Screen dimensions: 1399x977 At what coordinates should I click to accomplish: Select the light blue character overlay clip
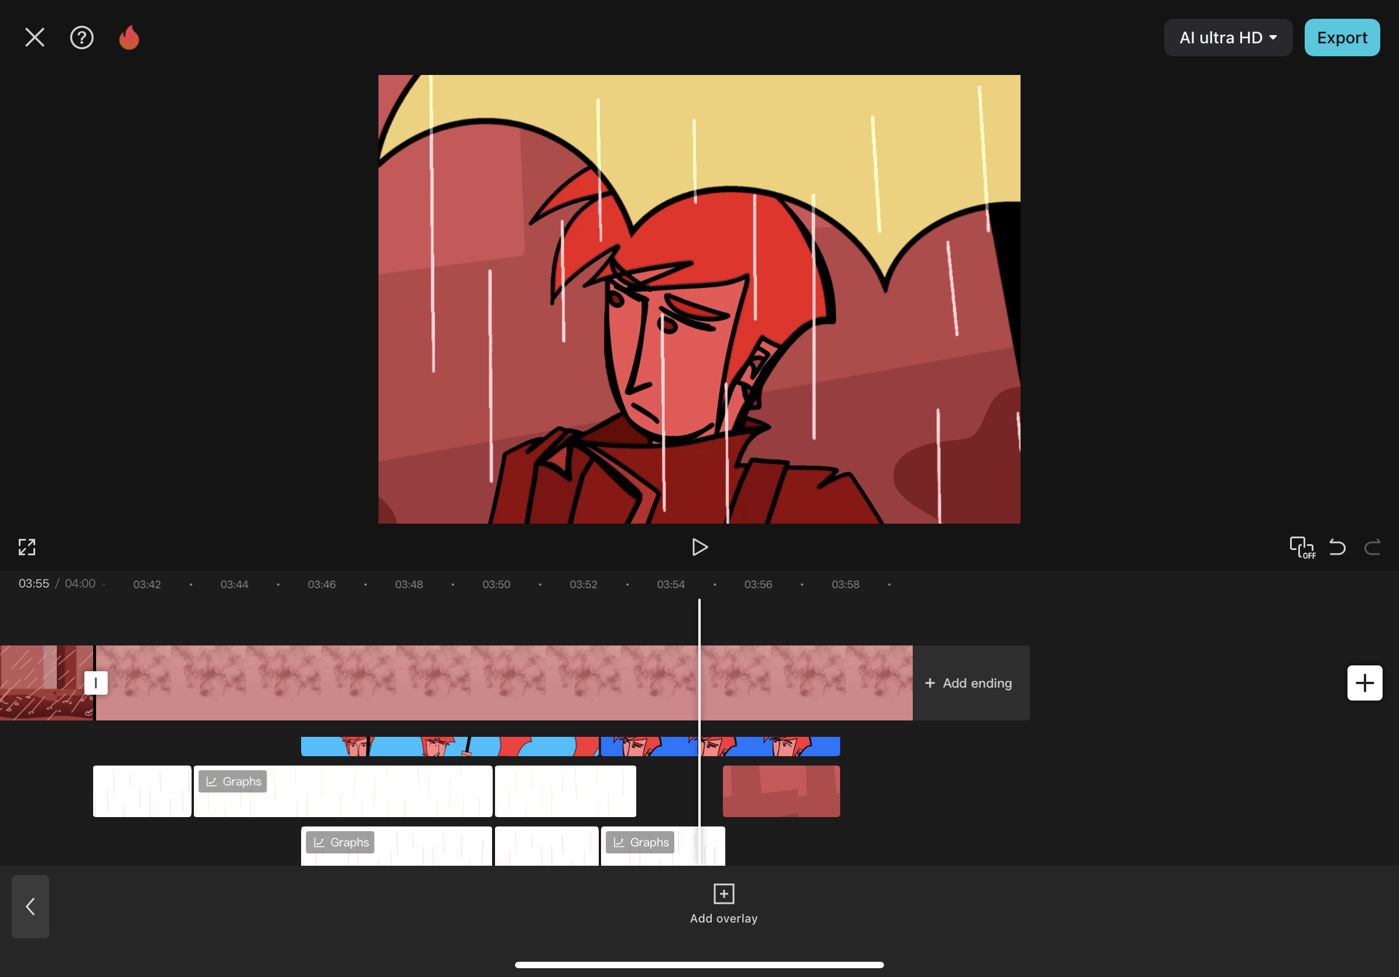(450, 746)
